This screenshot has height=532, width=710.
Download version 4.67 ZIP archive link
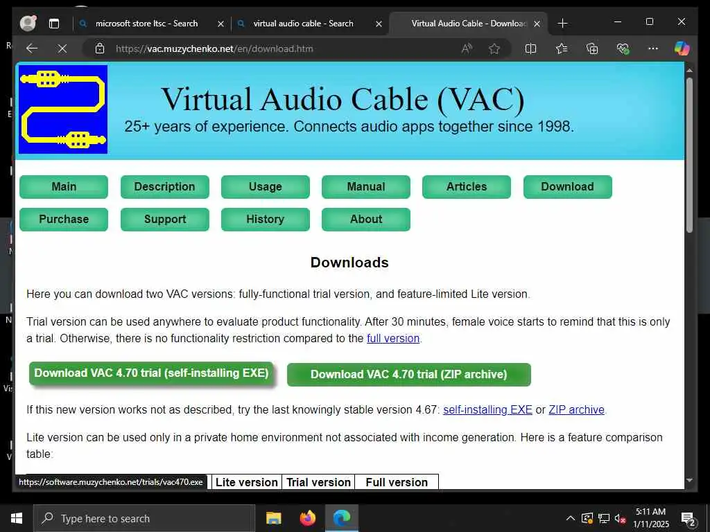[x=576, y=410]
